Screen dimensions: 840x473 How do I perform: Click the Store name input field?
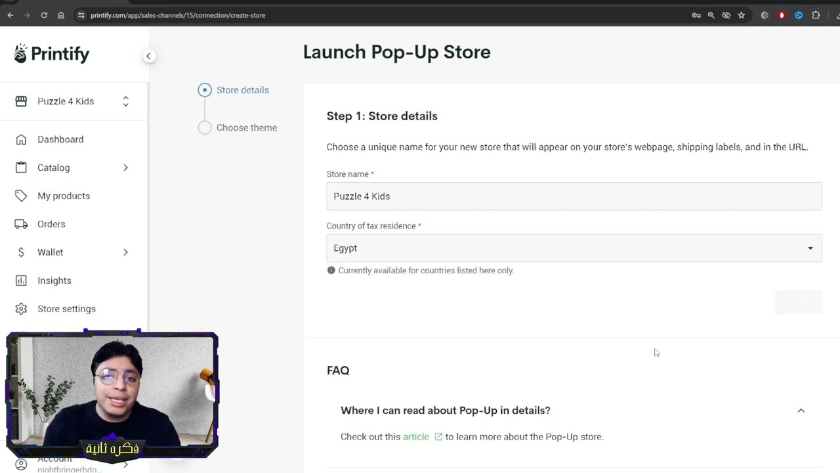(x=574, y=196)
